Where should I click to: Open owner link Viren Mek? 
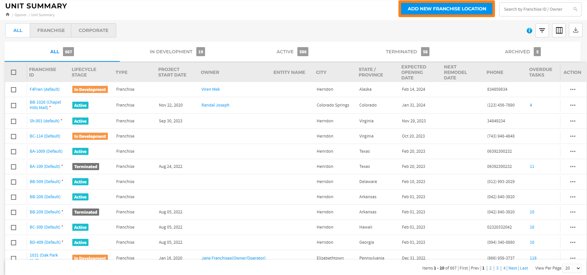tap(211, 89)
